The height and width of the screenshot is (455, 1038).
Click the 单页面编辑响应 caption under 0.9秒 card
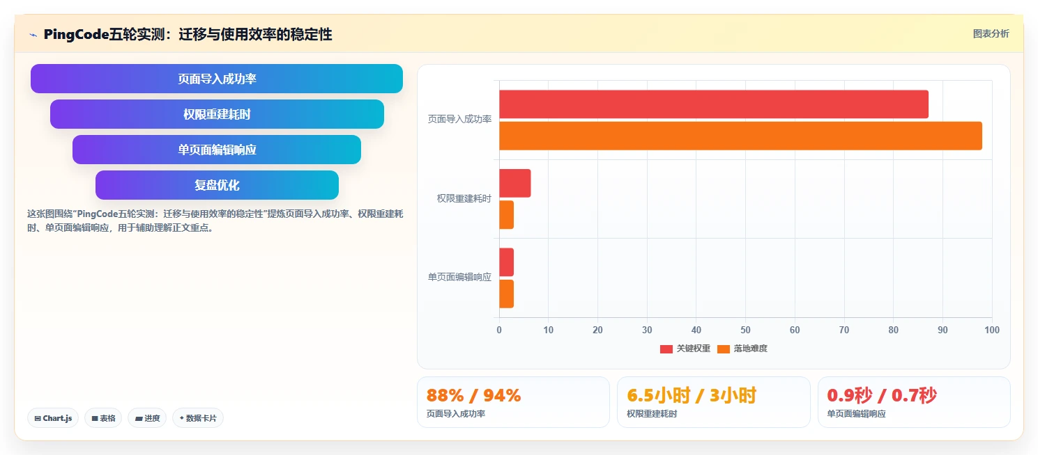tap(857, 414)
